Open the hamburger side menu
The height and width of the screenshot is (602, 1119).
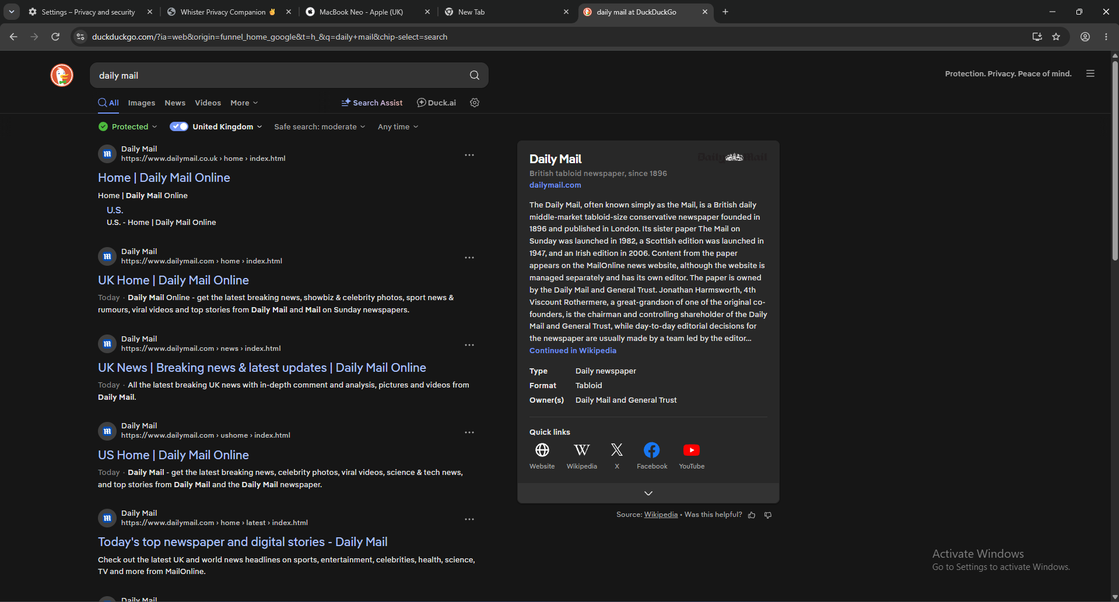pyautogui.click(x=1090, y=73)
